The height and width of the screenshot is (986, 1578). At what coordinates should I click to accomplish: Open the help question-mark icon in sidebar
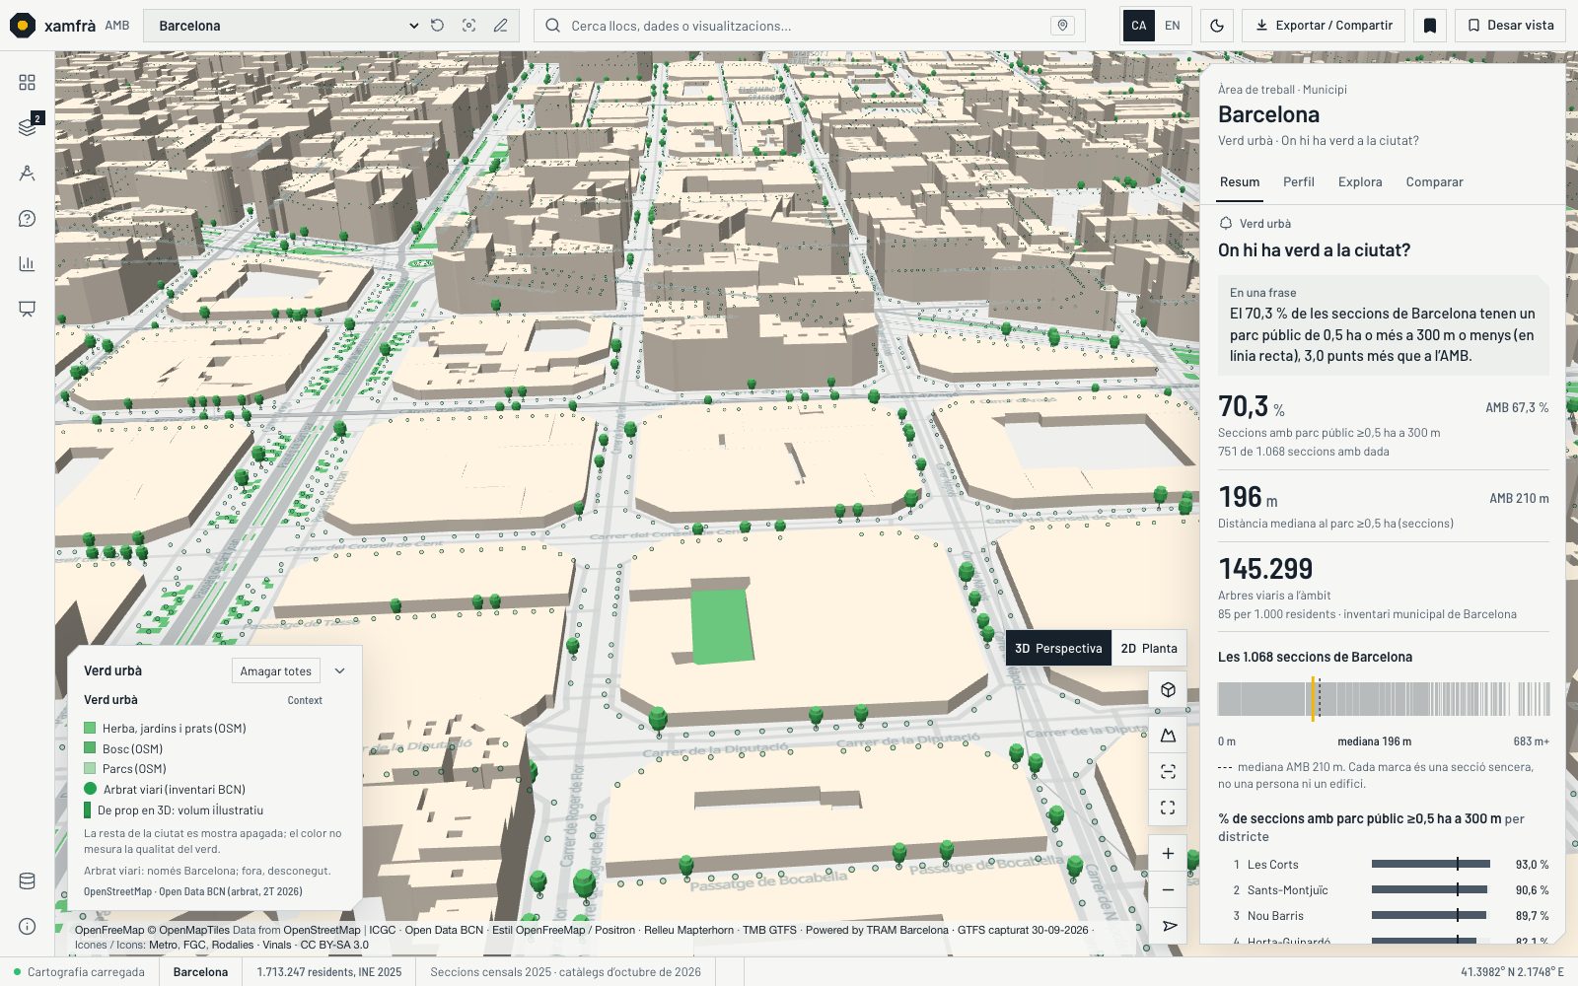pos(27,218)
